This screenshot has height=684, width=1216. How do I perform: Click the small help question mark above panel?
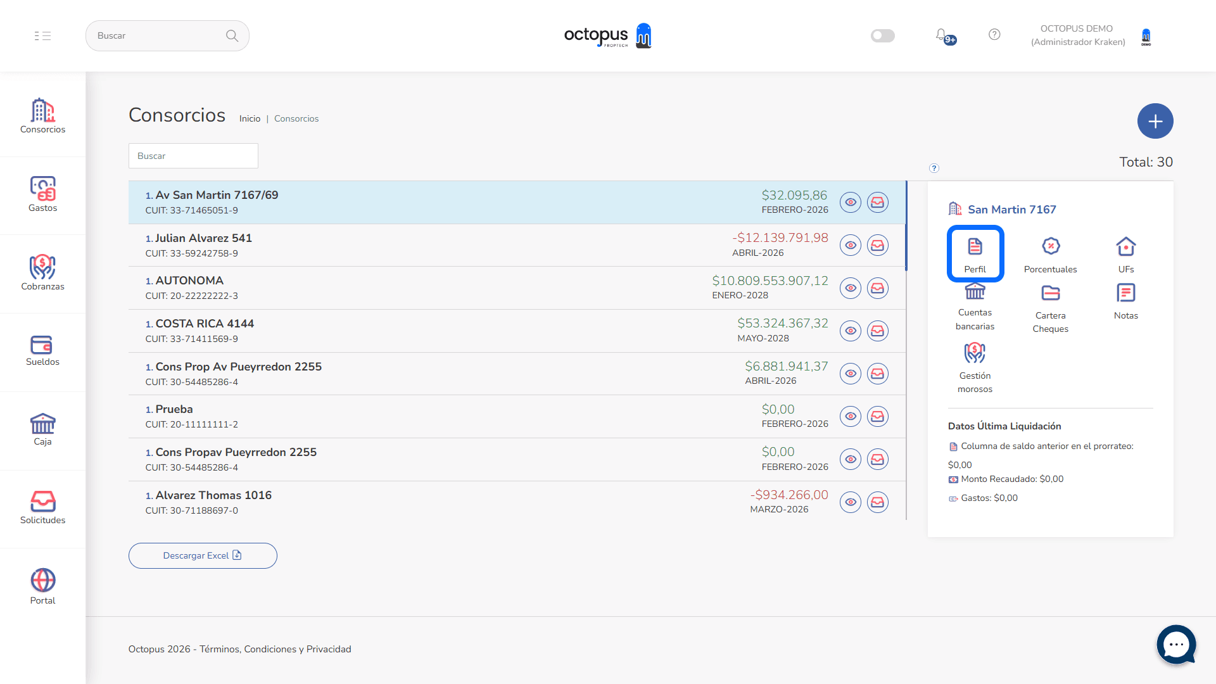coord(934,168)
